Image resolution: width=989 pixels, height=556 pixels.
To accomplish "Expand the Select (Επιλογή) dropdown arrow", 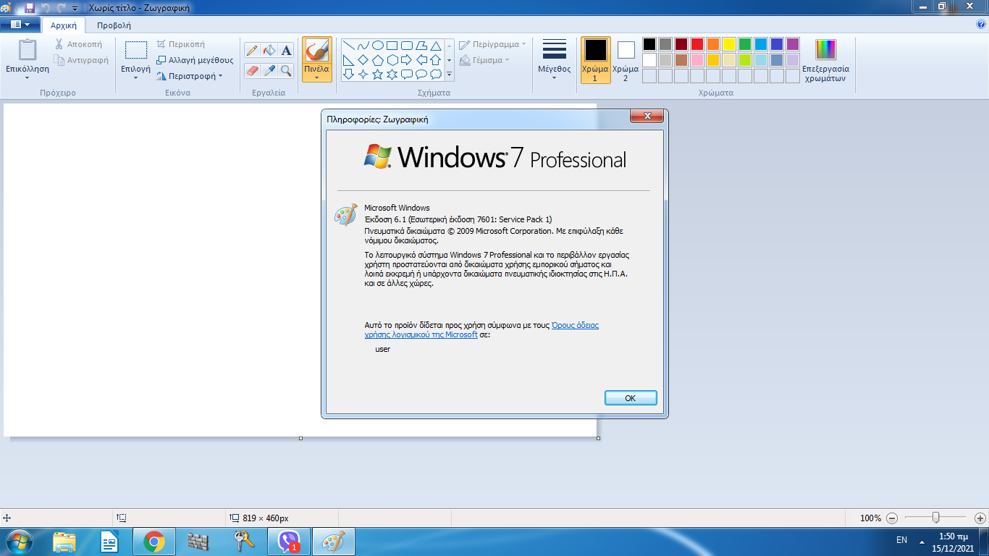I will 135,78.
